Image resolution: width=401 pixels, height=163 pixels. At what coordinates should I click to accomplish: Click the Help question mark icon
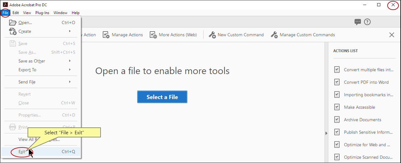(367, 22)
